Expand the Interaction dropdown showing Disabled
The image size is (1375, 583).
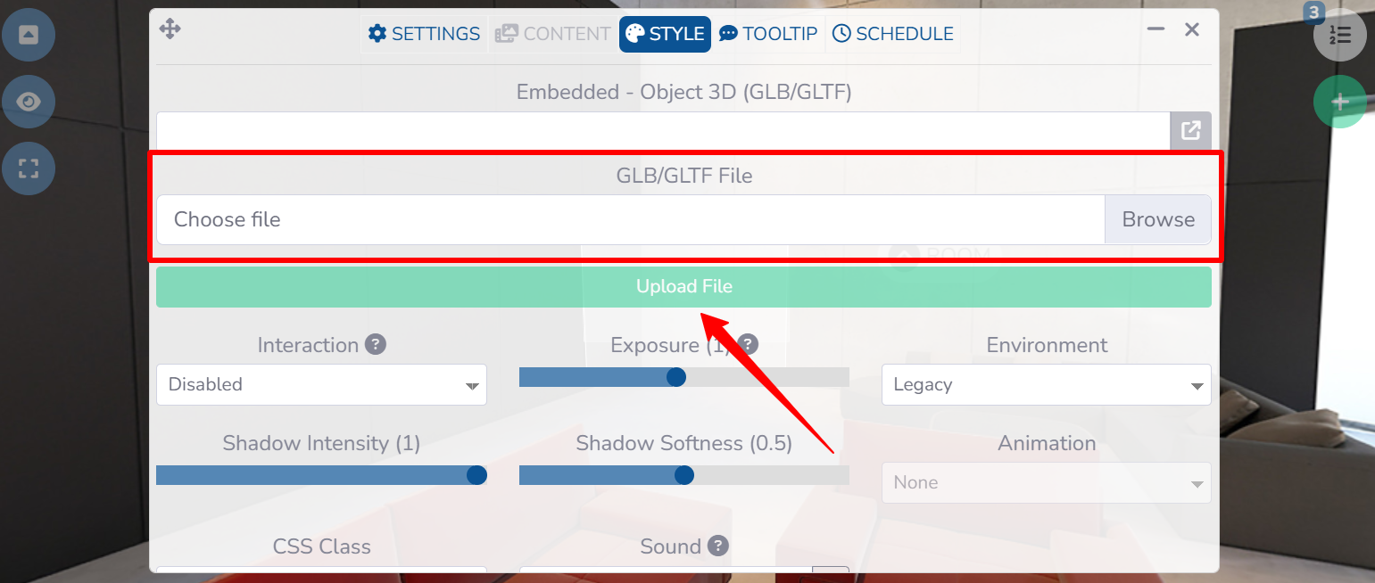tap(321, 385)
